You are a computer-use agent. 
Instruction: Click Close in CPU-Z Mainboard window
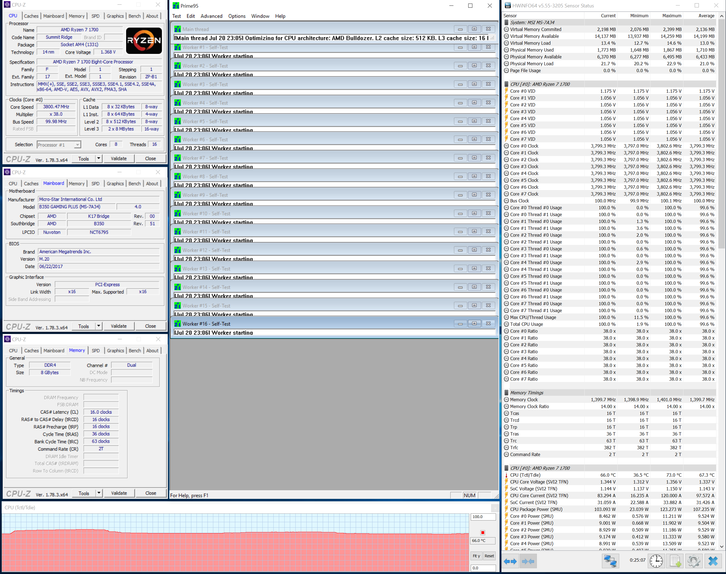pyautogui.click(x=150, y=326)
